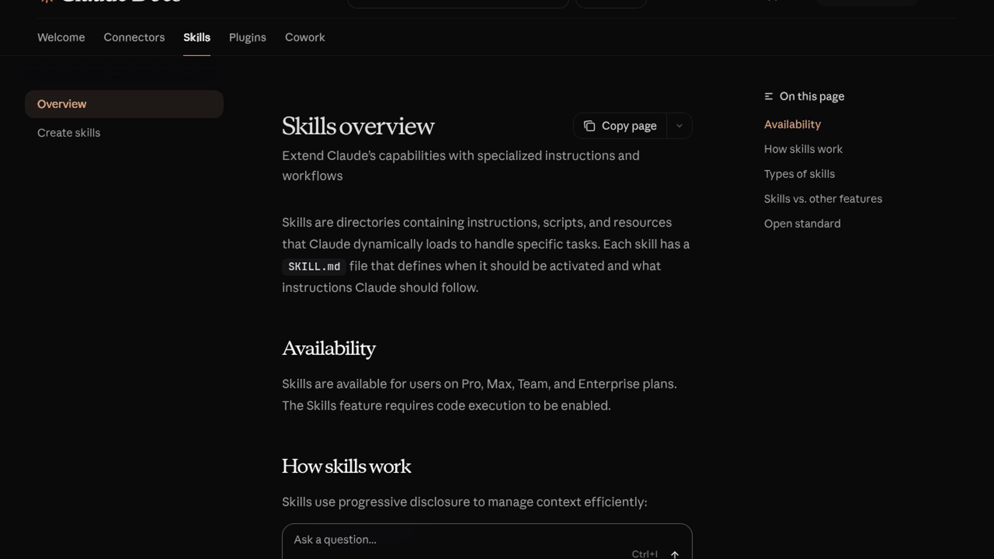
Task: Click the Availability section heading
Action: [329, 348]
